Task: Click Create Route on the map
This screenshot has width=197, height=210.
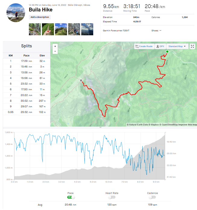Action: 144,46
